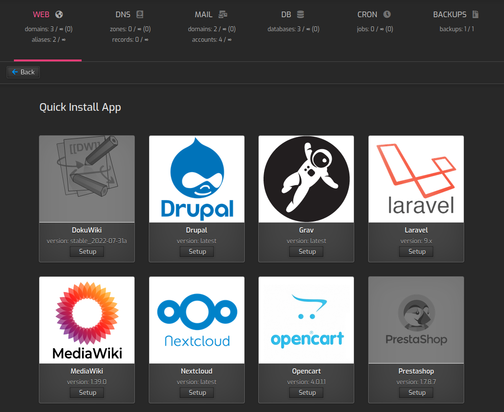504x412 pixels.
Task: Click 'version: 1.39.0' under MediaWiki
Action: click(87, 382)
